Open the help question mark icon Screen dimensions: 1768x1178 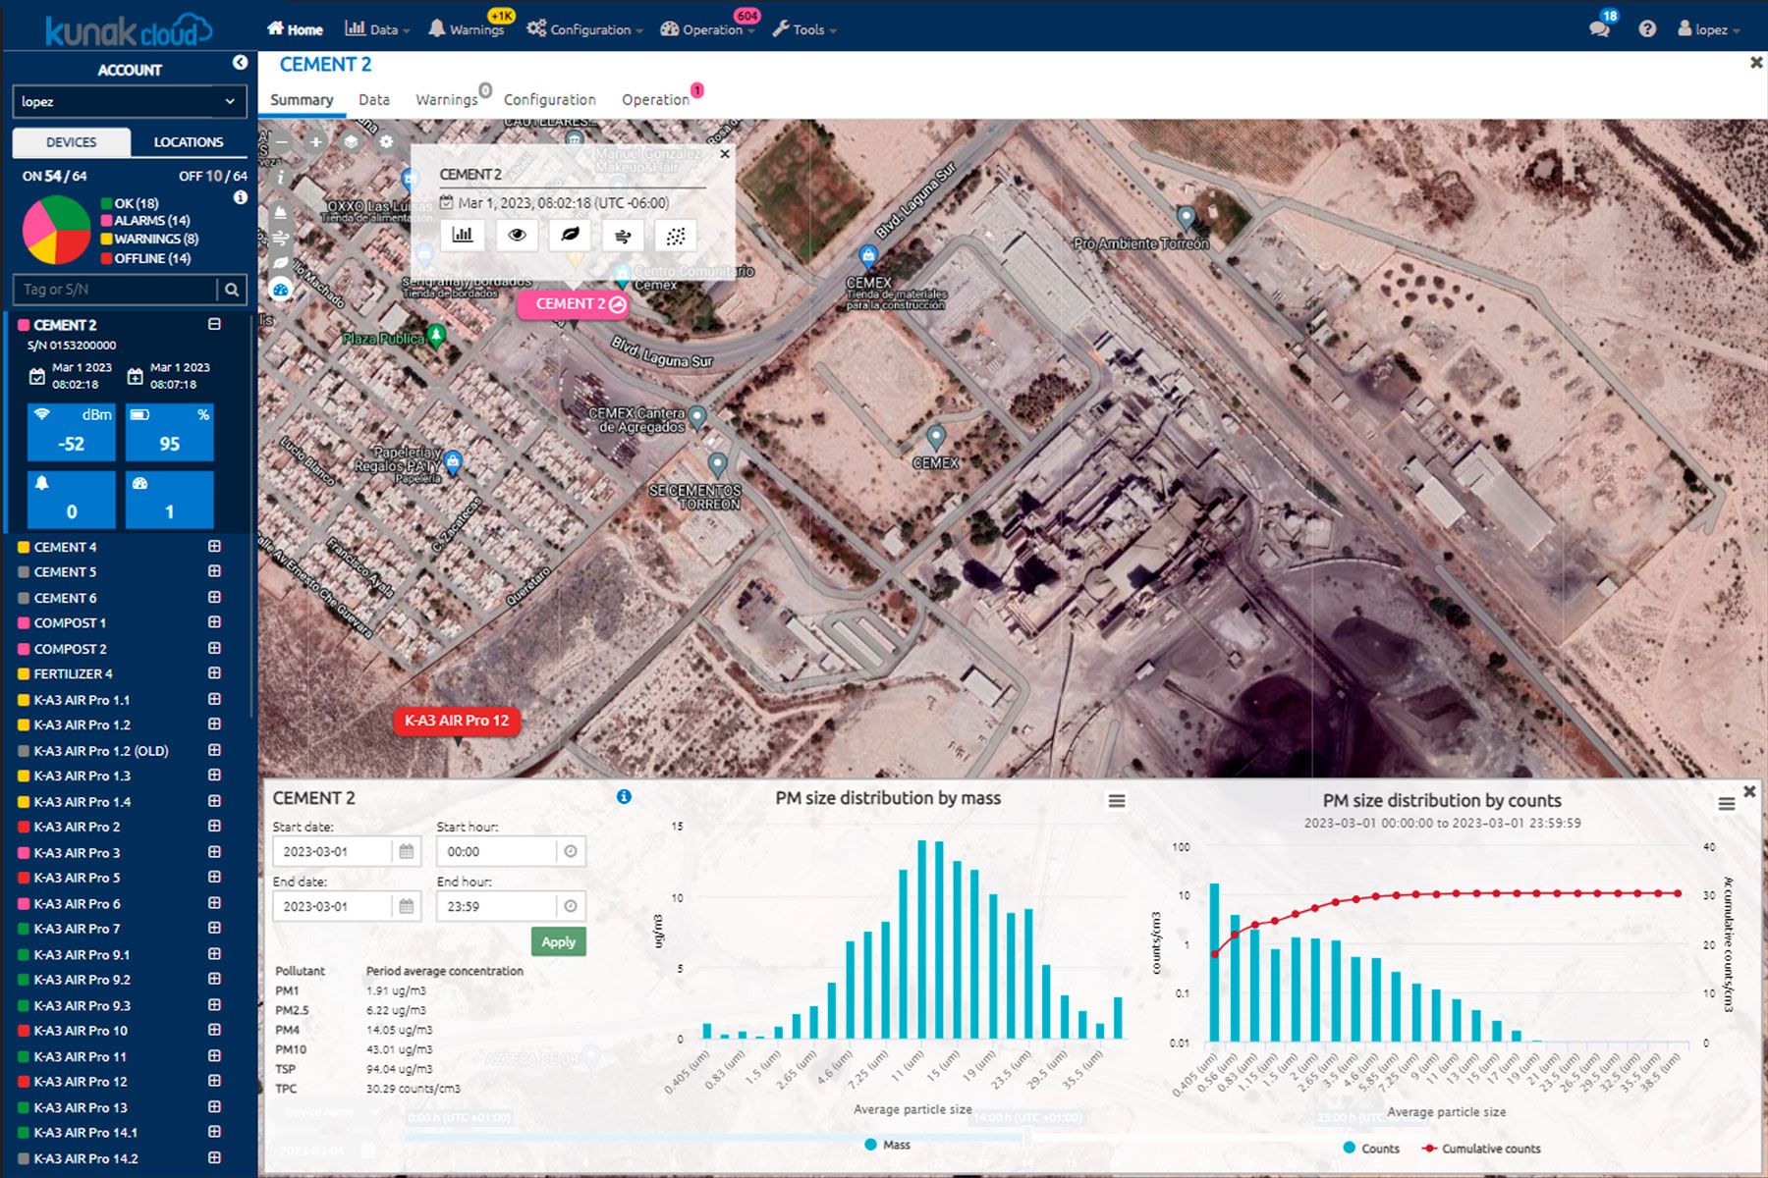pos(1647,29)
